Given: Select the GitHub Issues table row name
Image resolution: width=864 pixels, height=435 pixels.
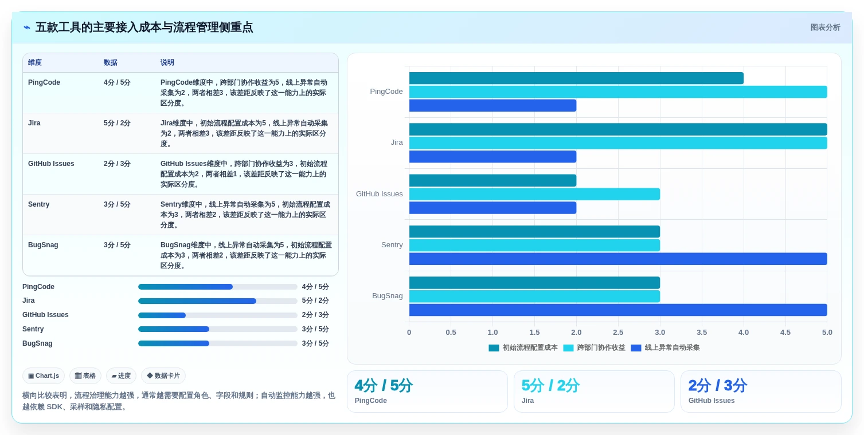Looking at the screenshot, I should [x=51, y=164].
